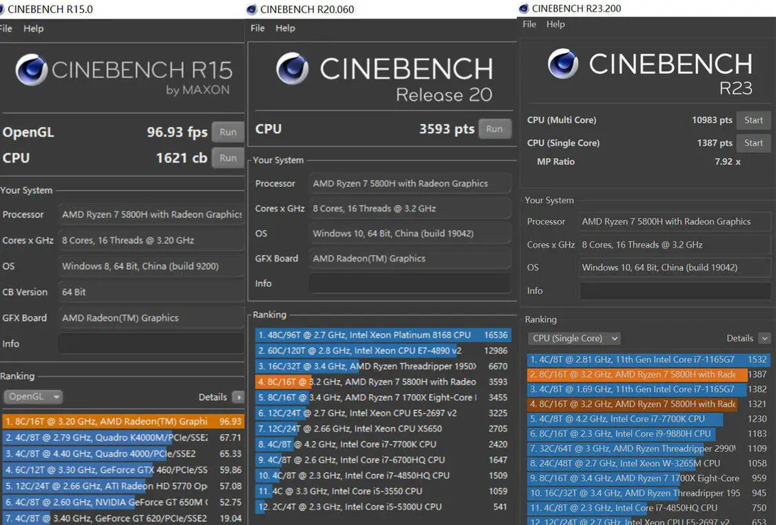Click the Cinebench R23 sphere logo
This screenshot has width=776, height=525.
pos(564,63)
